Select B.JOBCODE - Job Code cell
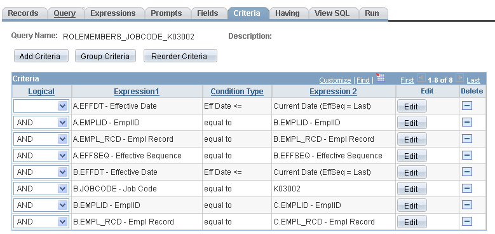This screenshot has width=495, height=234. (x=115, y=189)
